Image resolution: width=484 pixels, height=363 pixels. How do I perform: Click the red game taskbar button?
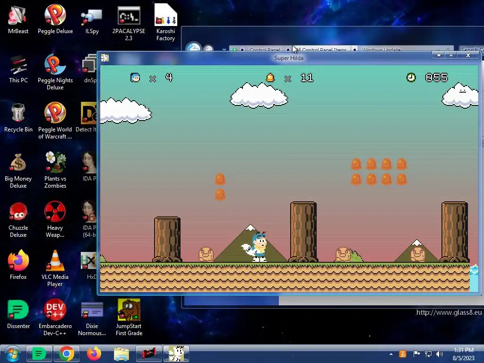(148, 354)
